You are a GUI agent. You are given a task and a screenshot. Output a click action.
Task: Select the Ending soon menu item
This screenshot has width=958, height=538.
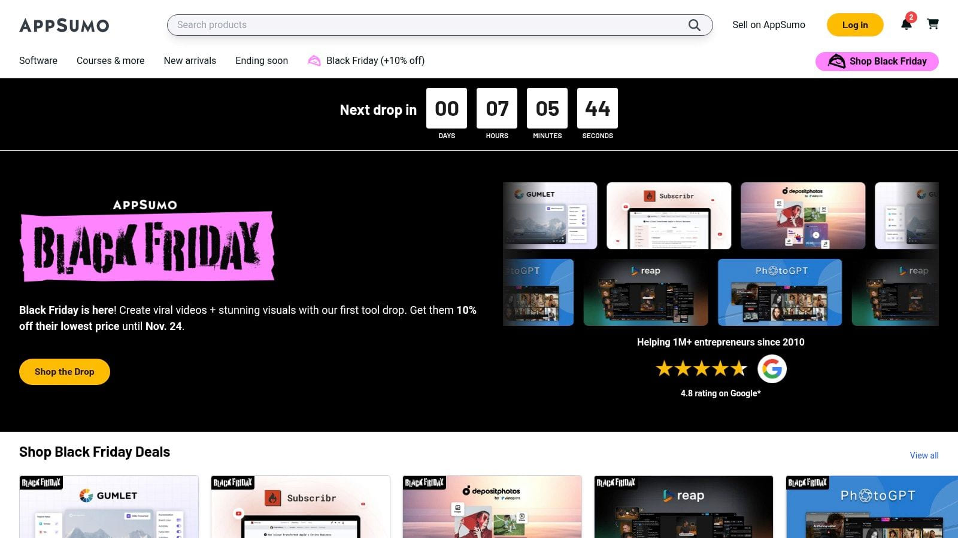click(262, 61)
